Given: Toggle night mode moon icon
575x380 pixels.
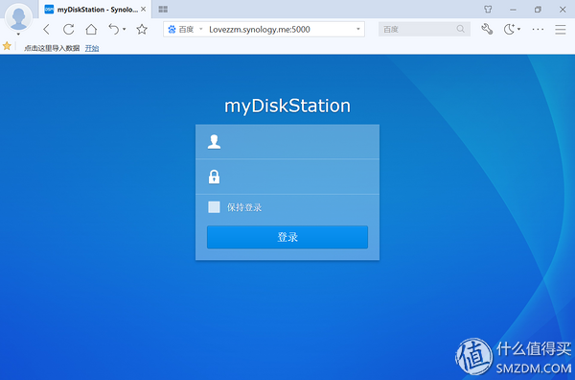Looking at the screenshot, I should click(509, 29).
